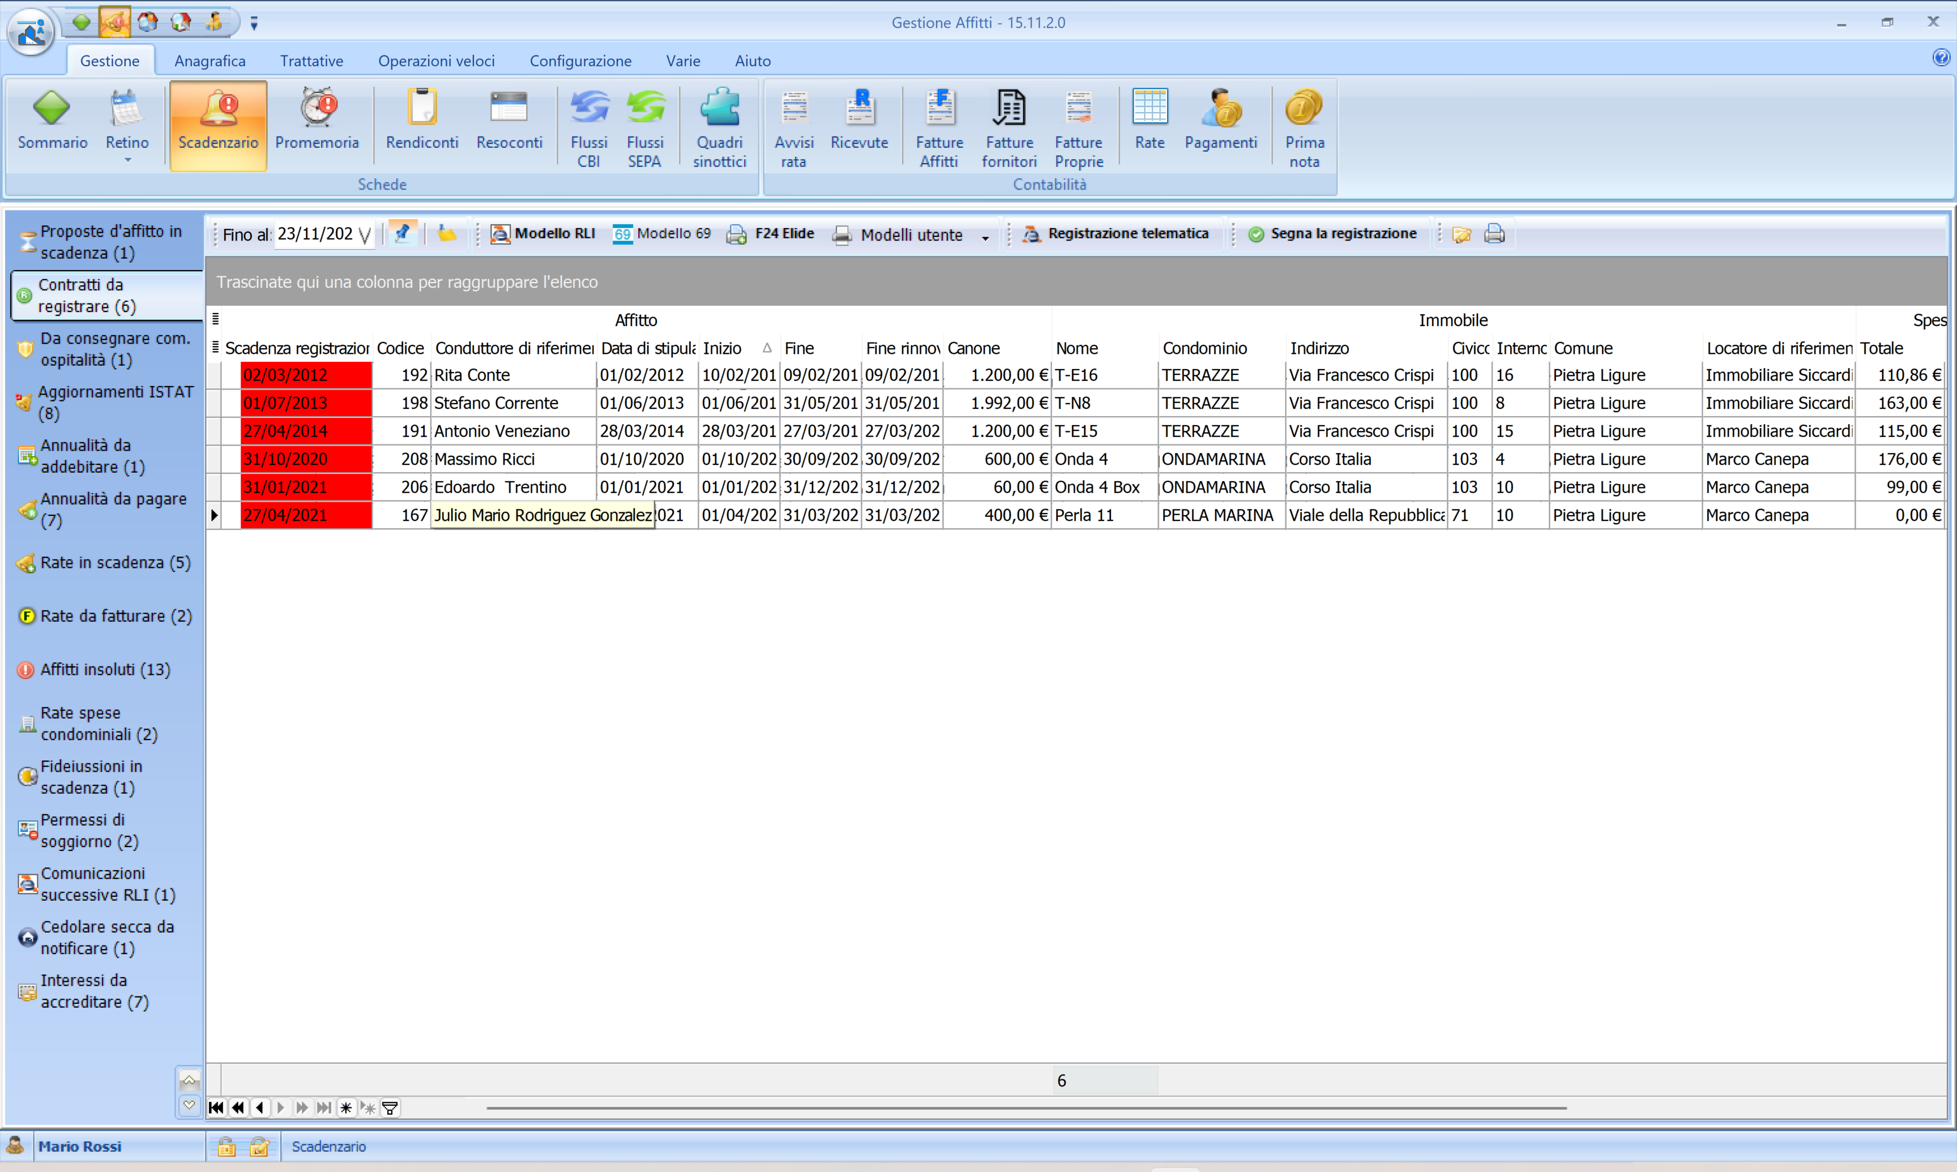Go to first record navigation button
This screenshot has width=1957, height=1172.
pos(216,1107)
